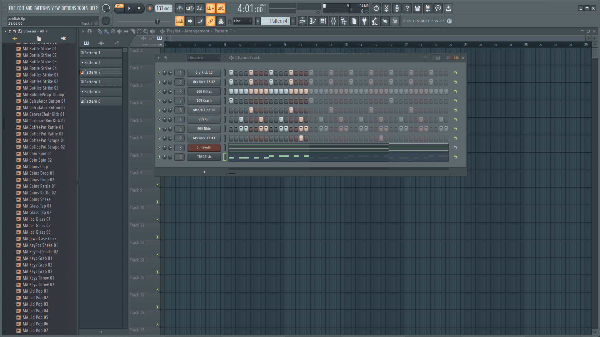Open the Unsorted channel filter dropdown
Screen dimensions: 600x337
tap(203, 58)
